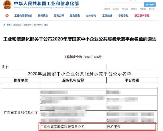This screenshot has height=131, width=163.
Task: Click the 找文件 quick link
Action: coord(116,9)
